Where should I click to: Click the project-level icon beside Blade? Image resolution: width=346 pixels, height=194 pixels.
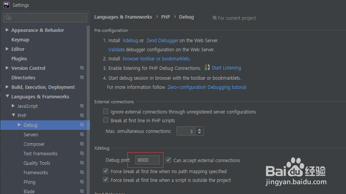[x=82, y=191]
